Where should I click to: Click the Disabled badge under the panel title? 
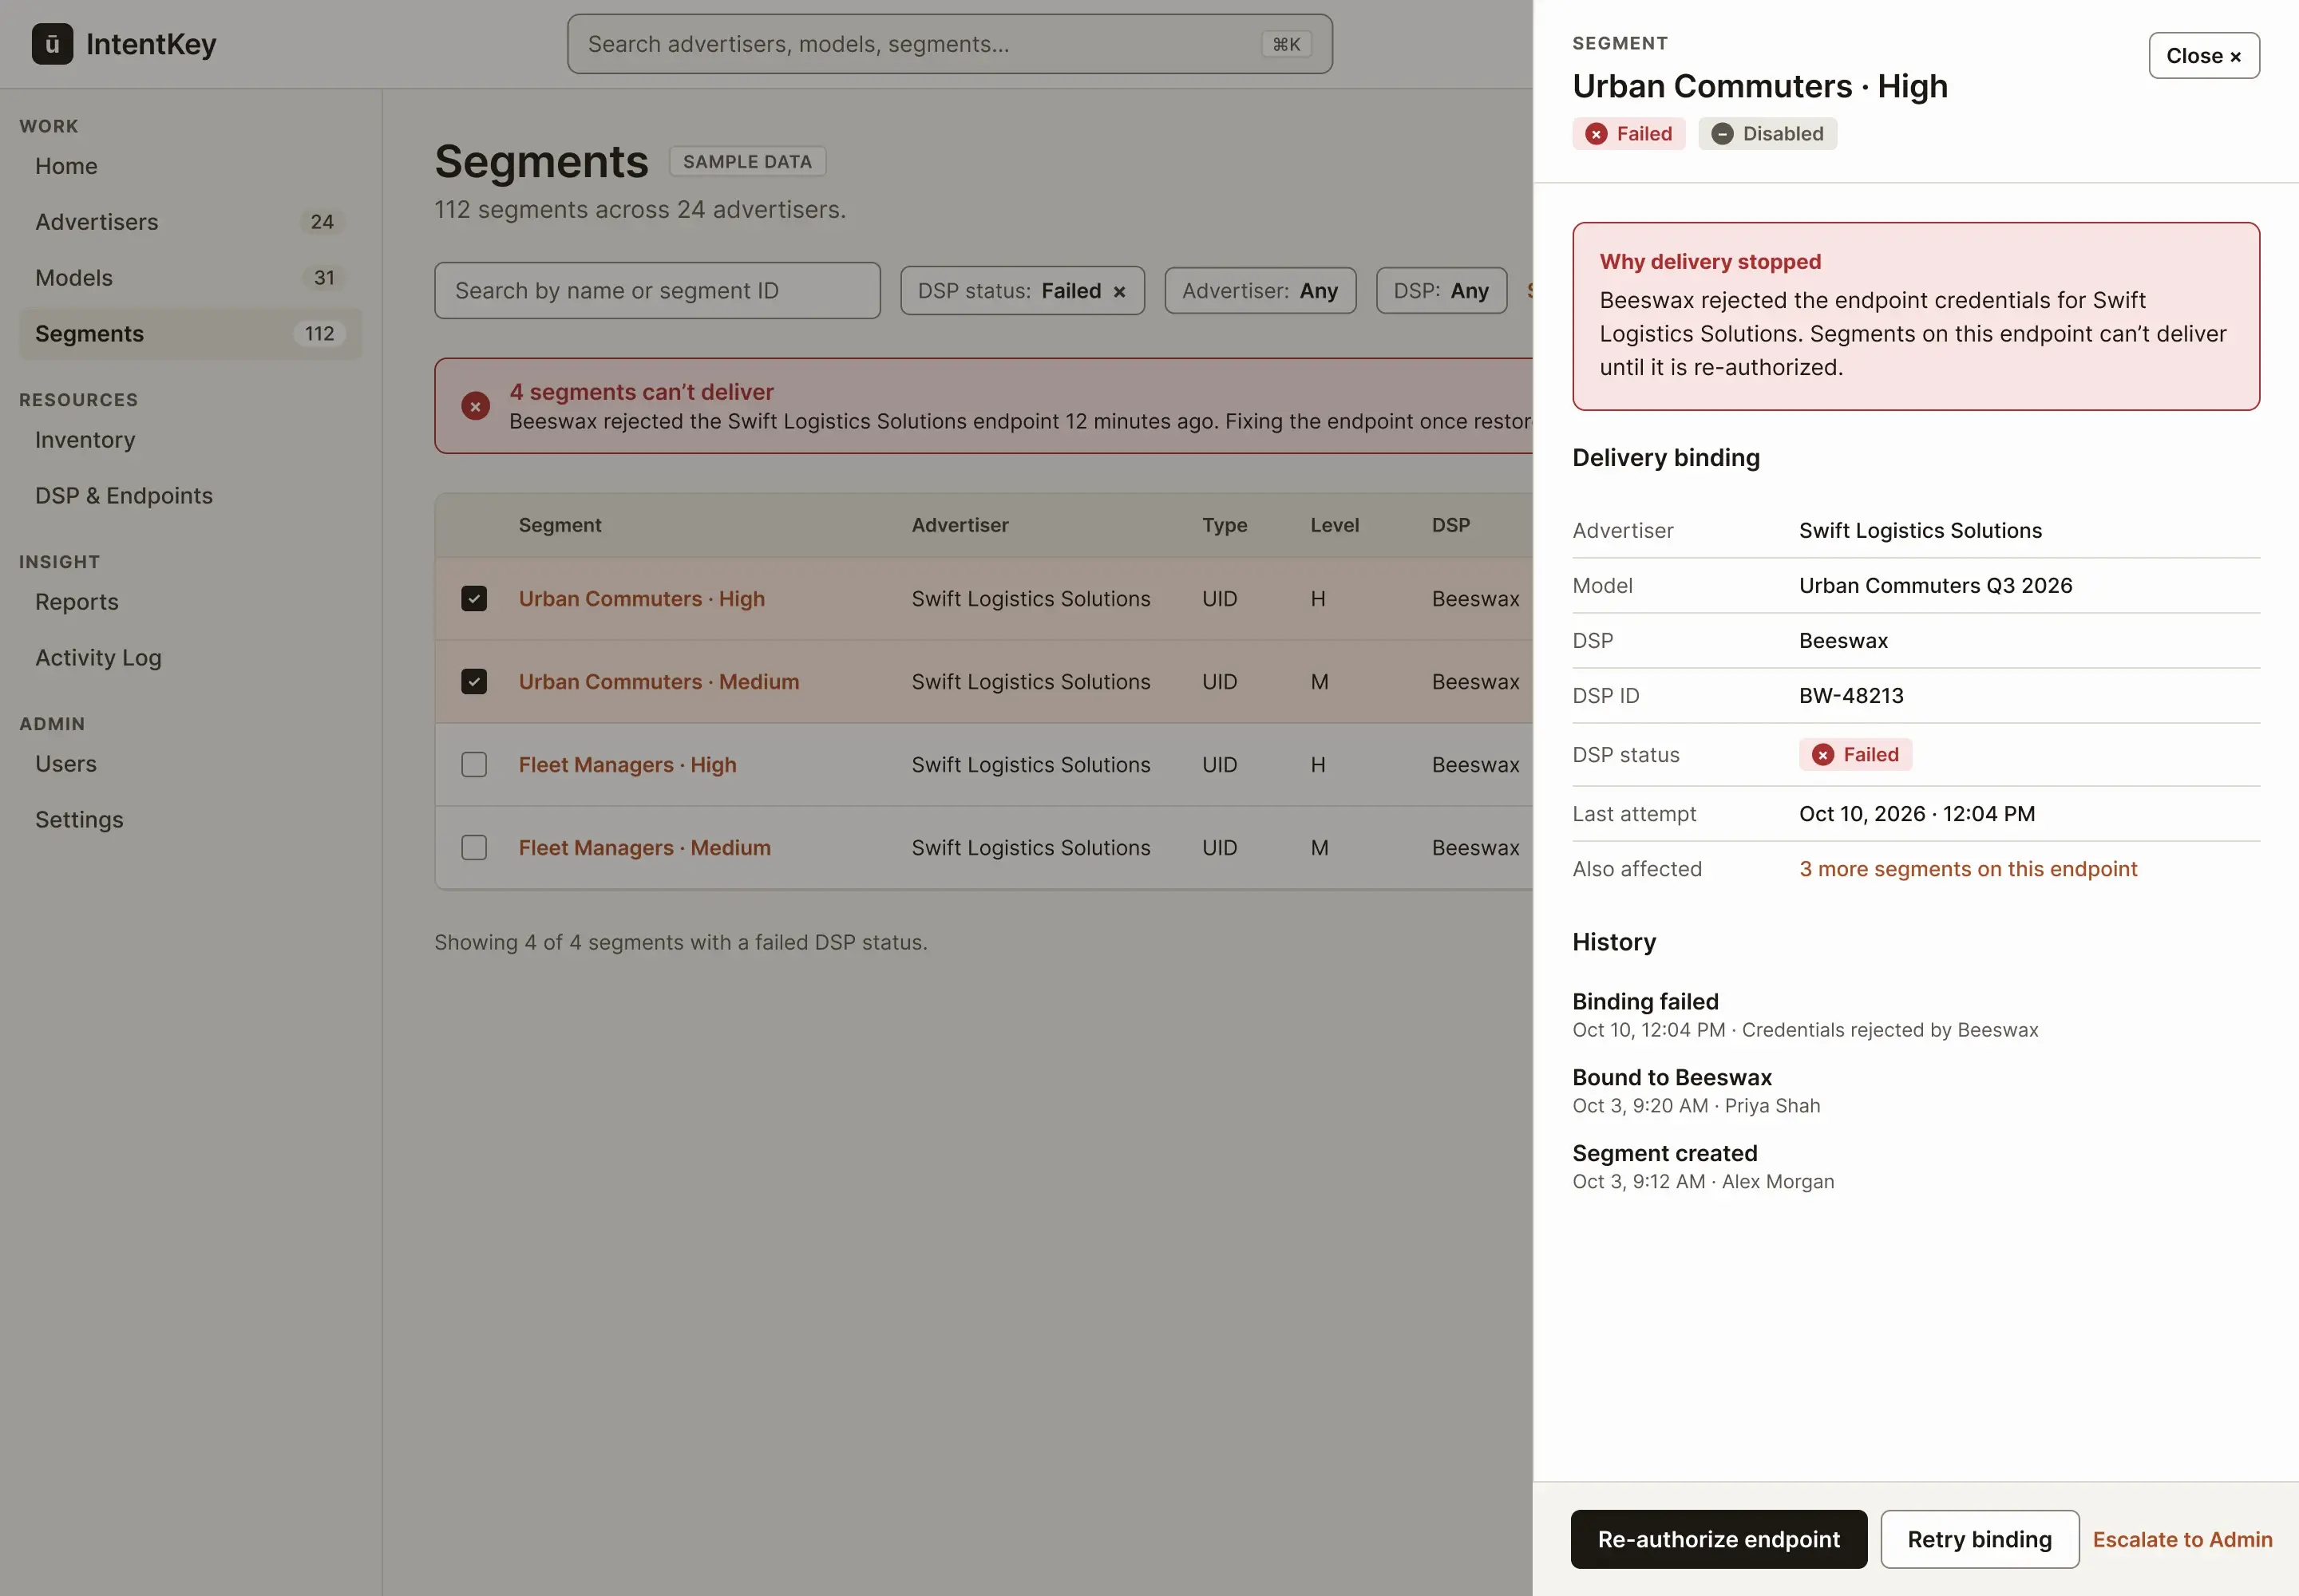point(1768,134)
